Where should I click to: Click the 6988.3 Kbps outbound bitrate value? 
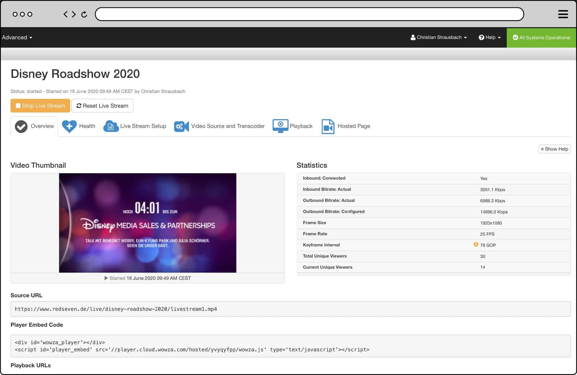492,201
